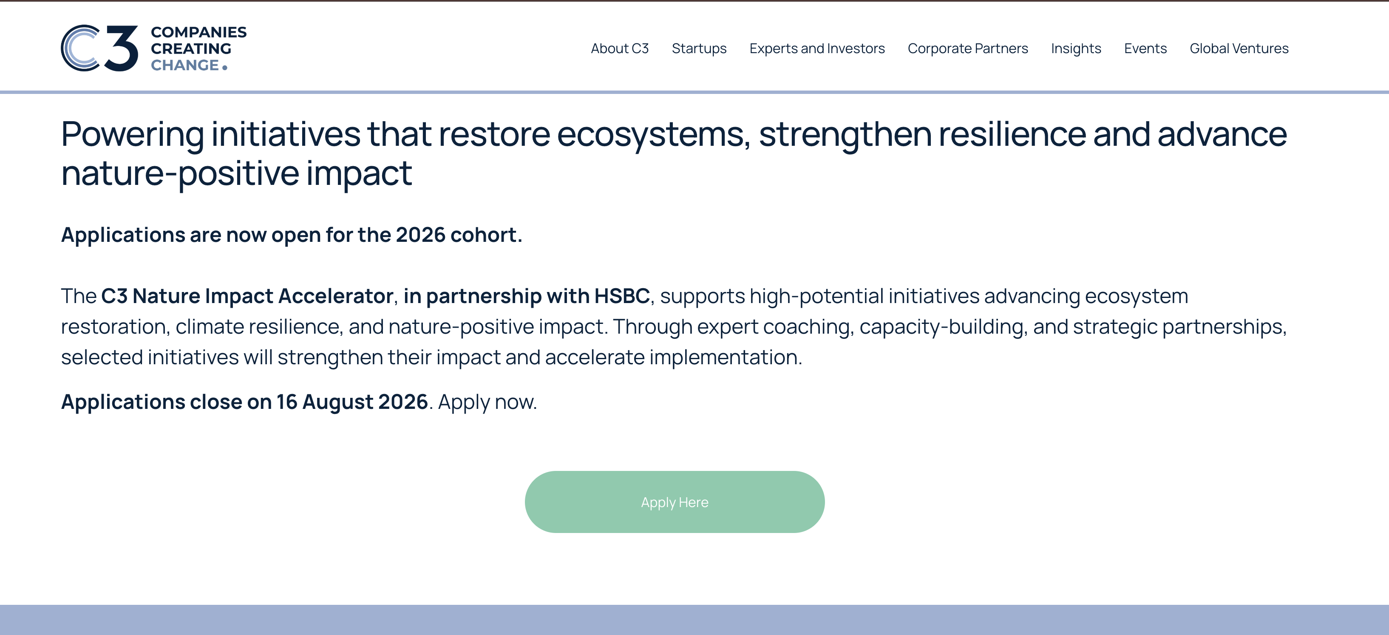
Task: Navigate to Global Ventures
Action: [x=1239, y=48]
